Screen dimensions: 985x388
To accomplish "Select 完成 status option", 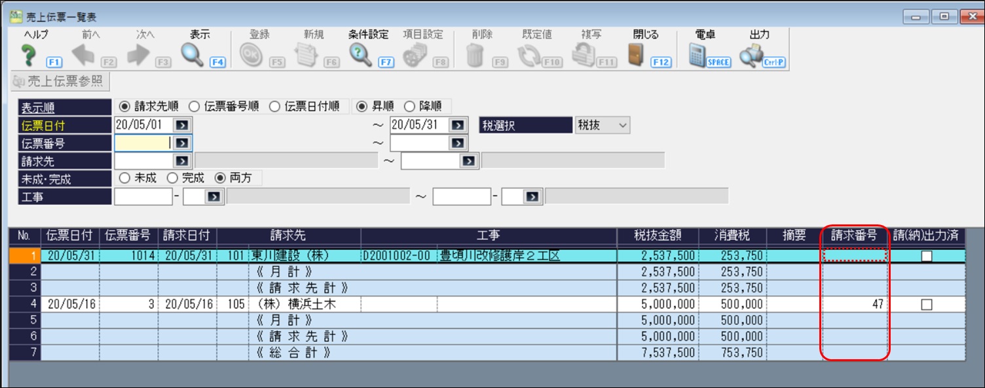I will [172, 177].
